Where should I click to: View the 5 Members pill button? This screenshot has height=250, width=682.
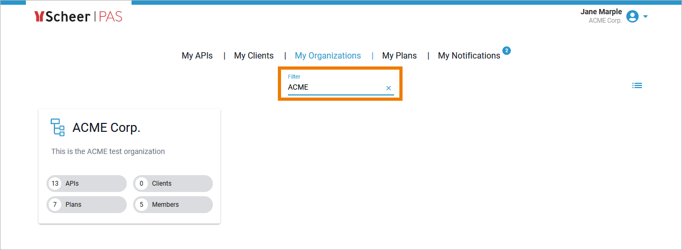click(173, 205)
